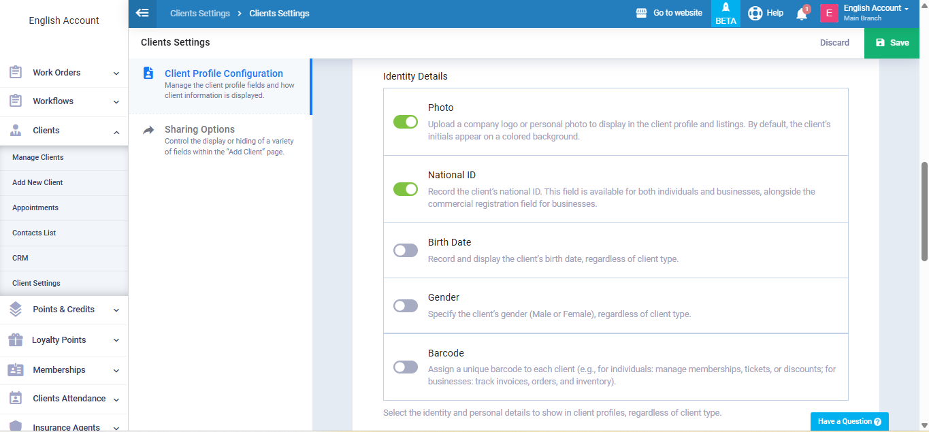
Task: Click the BETA rocket icon
Action: 726,8
